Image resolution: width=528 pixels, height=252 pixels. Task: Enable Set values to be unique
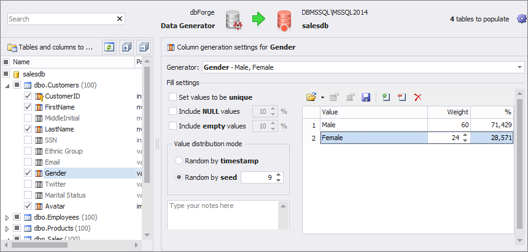click(173, 97)
